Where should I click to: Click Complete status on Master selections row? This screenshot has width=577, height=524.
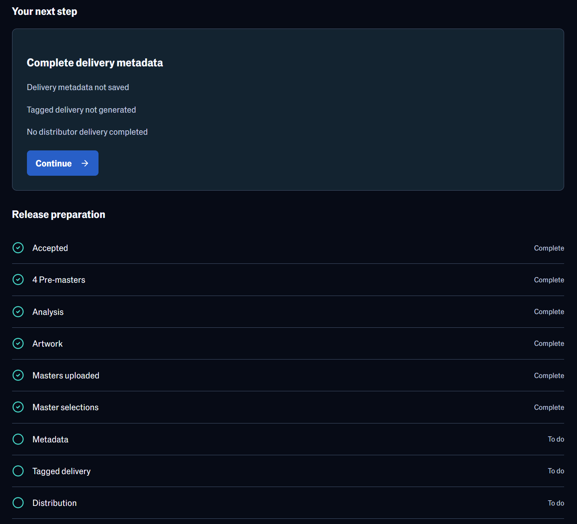click(549, 407)
